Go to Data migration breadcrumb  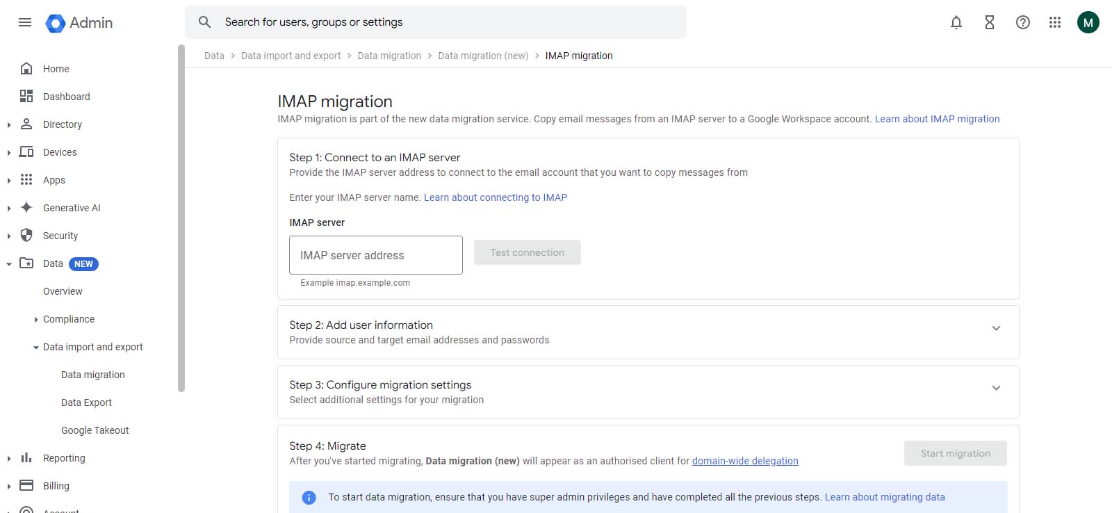click(389, 56)
